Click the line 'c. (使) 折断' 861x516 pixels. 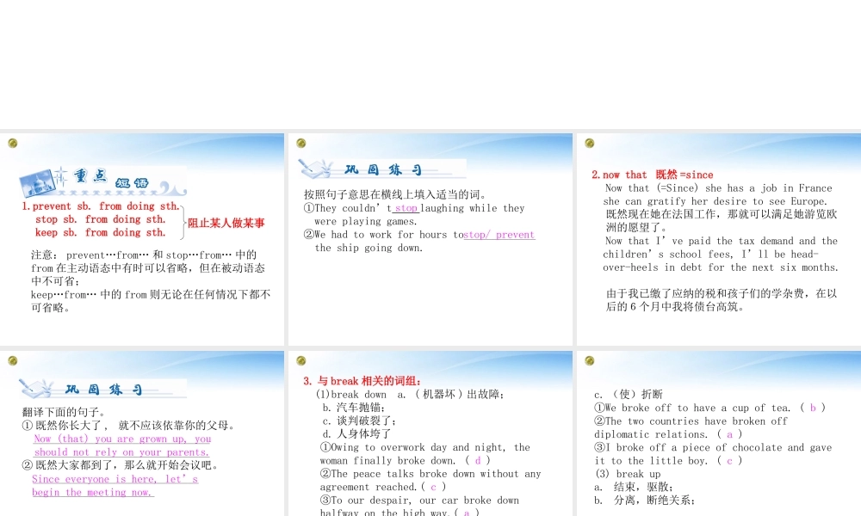(x=629, y=394)
